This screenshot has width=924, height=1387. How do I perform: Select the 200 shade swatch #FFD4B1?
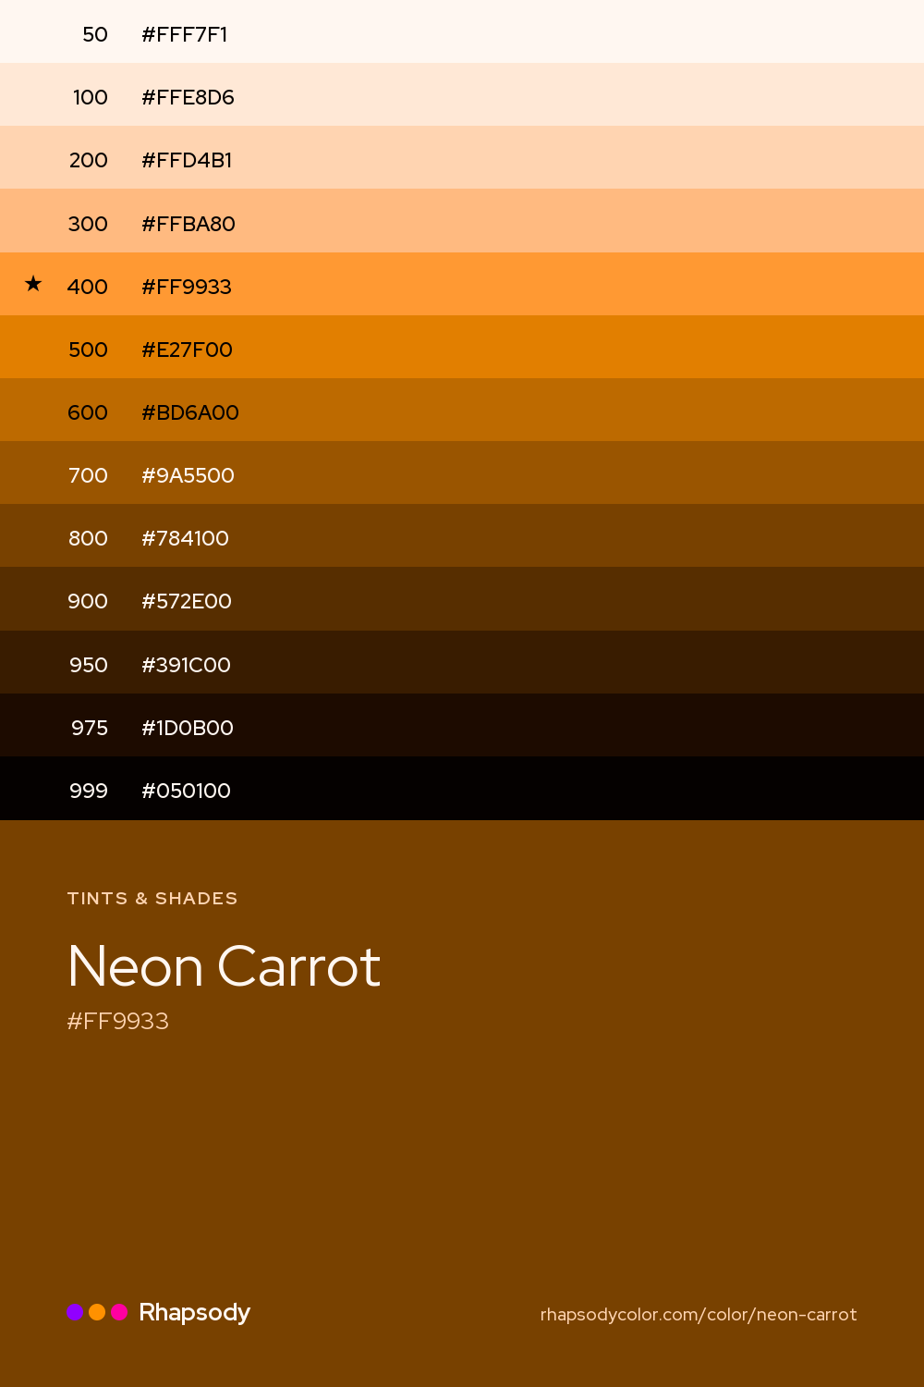[462, 157]
